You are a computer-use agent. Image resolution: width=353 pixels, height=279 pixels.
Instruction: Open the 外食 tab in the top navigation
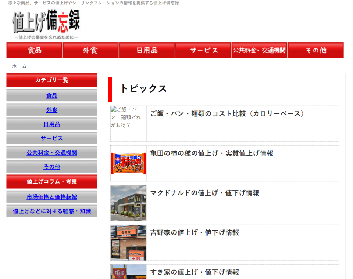tap(90, 50)
